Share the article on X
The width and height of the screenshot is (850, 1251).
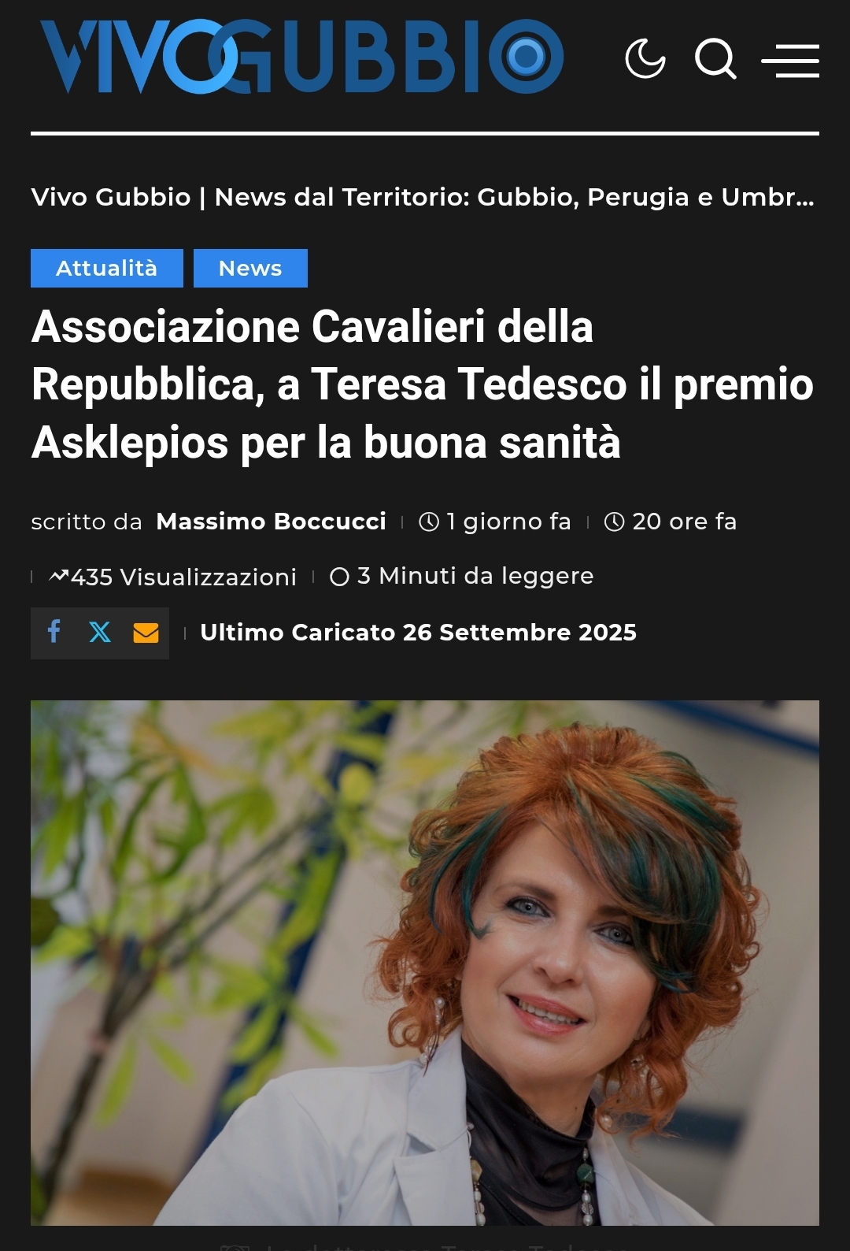pos(100,632)
